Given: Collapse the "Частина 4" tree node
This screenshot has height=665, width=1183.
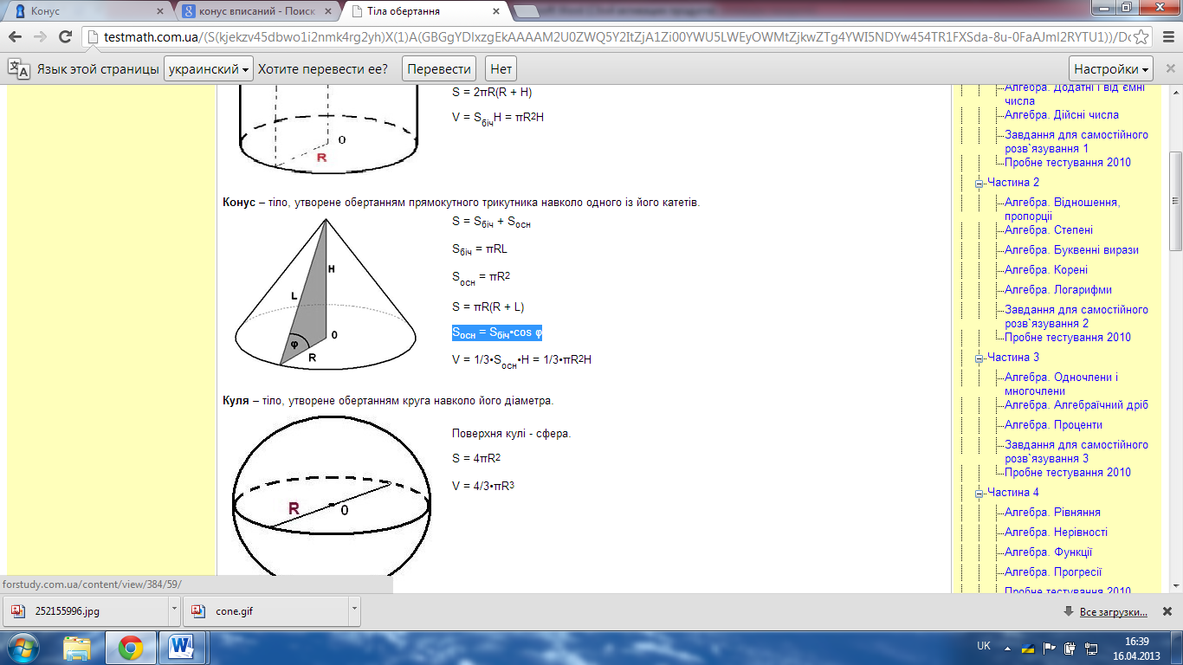Looking at the screenshot, I should (979, 493).
